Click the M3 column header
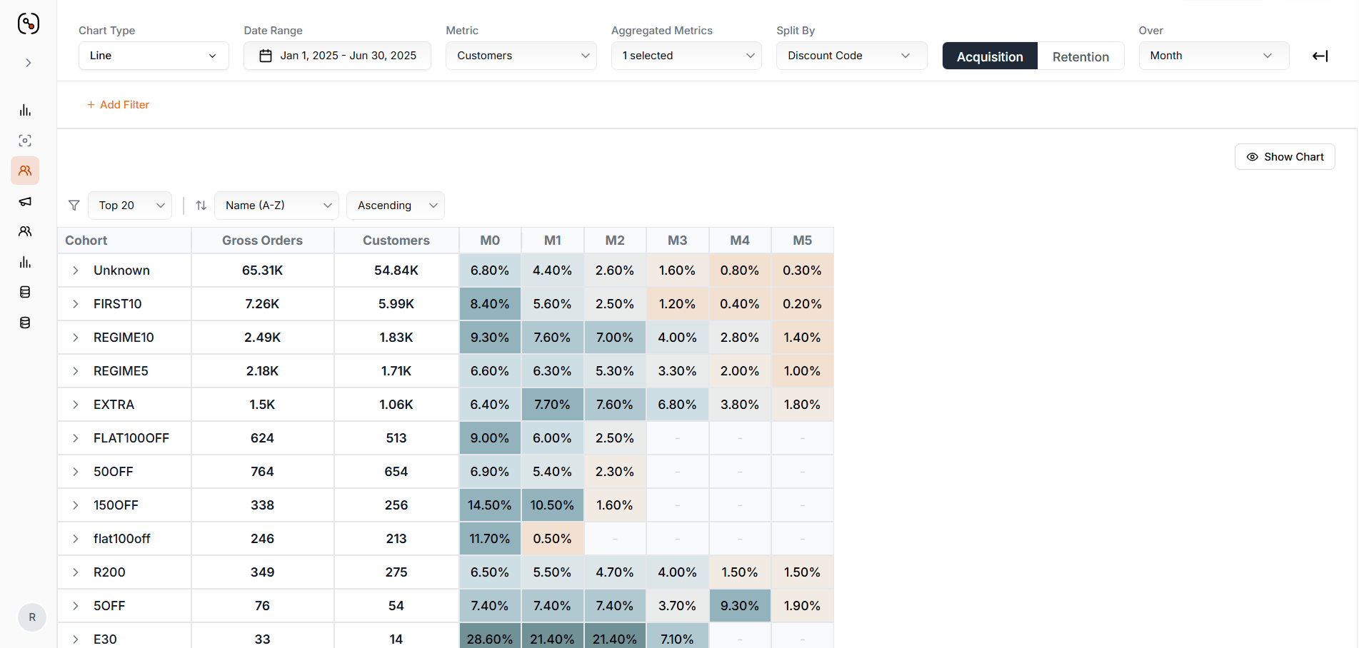The height and width of the screenshot is (648, 1359). pos(678,241)
